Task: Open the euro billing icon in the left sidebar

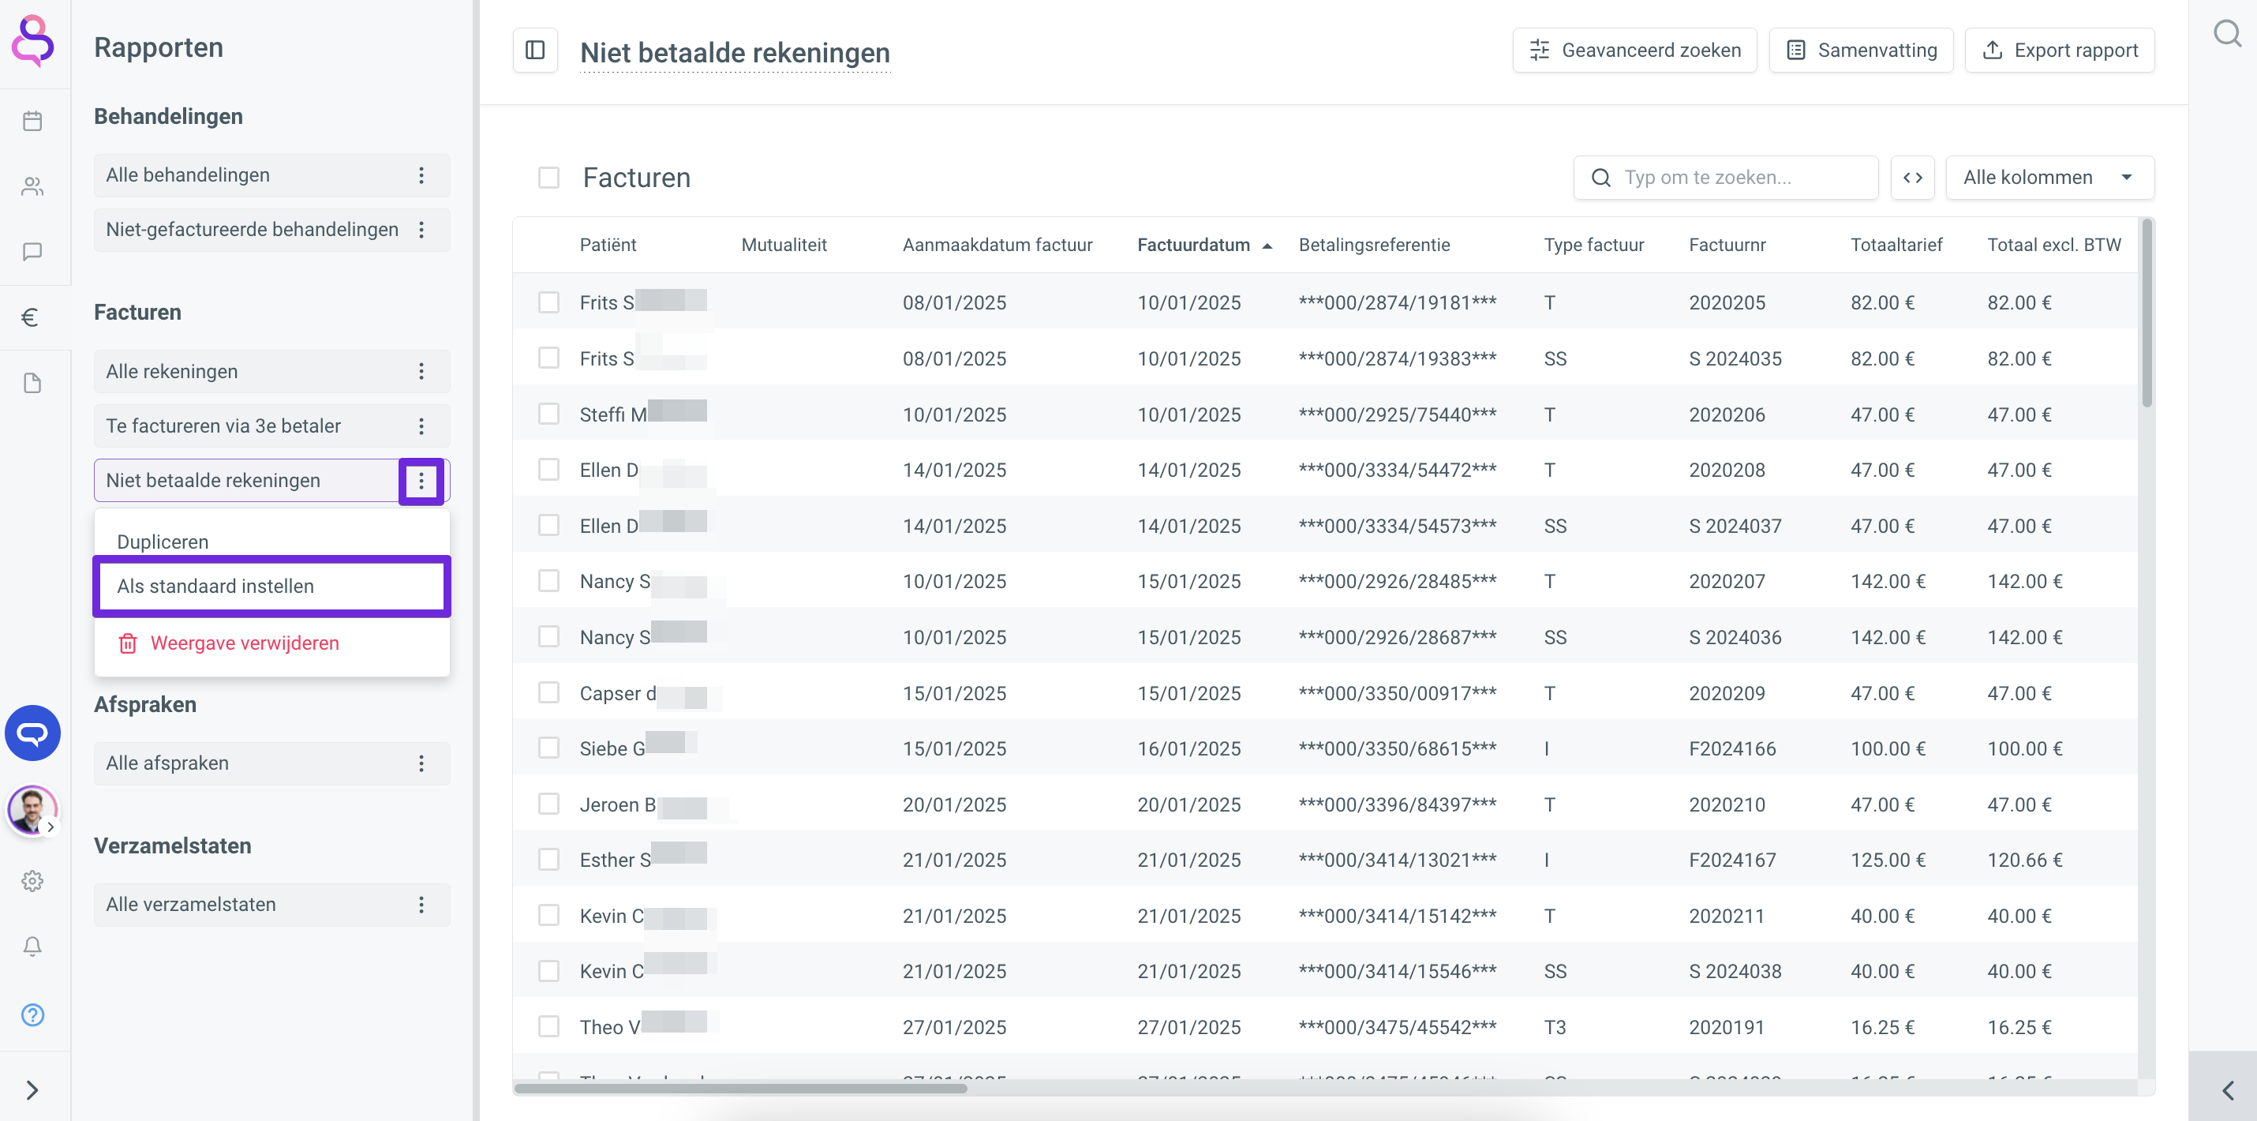Action: 31,317
